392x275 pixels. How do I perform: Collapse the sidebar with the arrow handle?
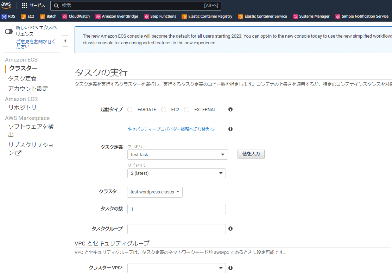[65, 41]
